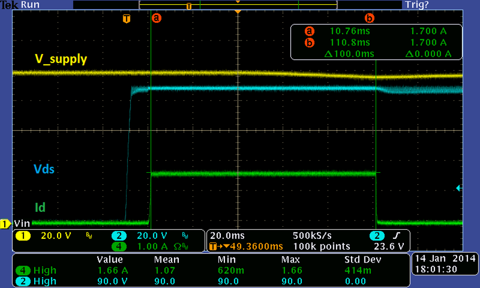Select the green channel 4 current badge
480x288 pixels.
117,246
